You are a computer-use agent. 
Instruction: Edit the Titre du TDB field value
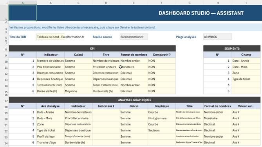pos(51,37)
